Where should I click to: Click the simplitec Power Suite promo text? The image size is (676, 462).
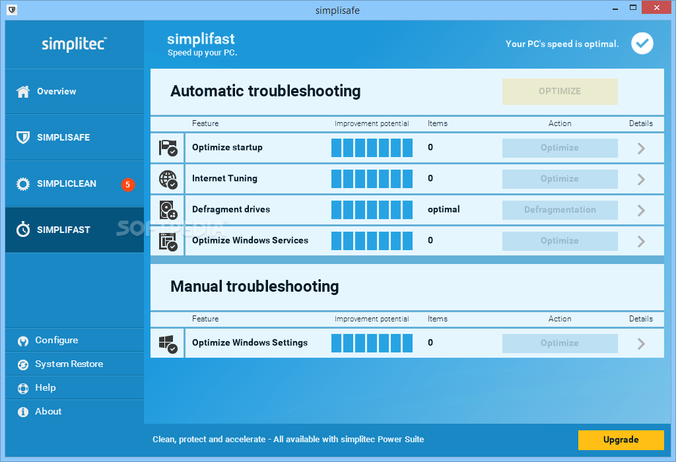[x=288, y=440]
